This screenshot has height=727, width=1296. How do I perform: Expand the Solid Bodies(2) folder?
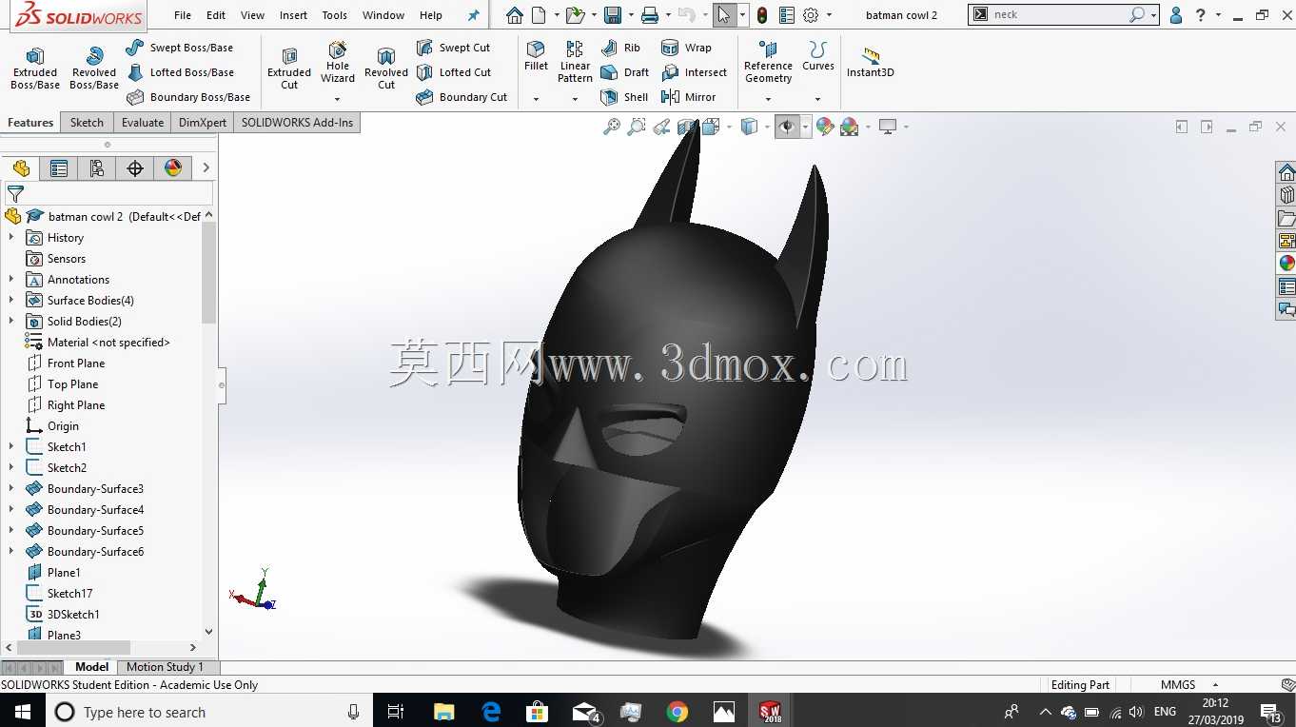coord(11,322)
